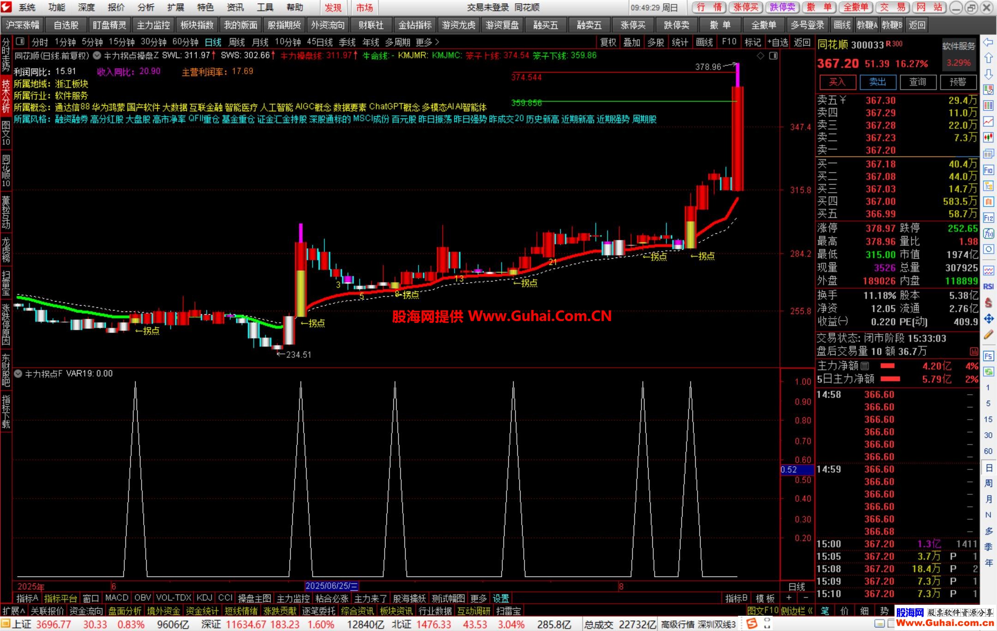Click the up arrow icon in right sidebar
This screenshot has height=631, width=997.
point(988,58)
